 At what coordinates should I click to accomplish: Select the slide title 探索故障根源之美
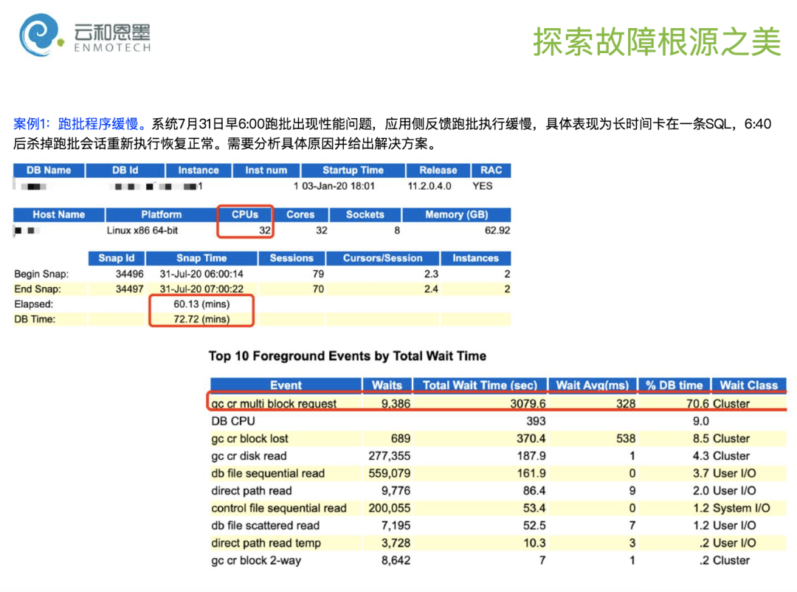(657, 41)
